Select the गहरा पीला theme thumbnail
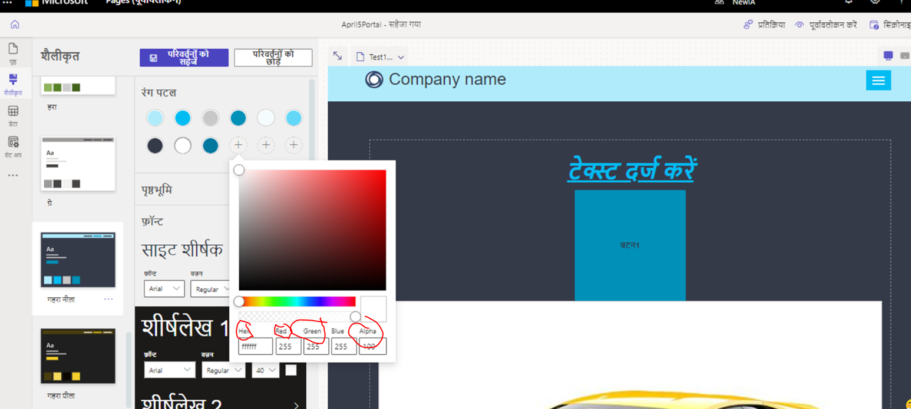This screenshot has width=911, height=409. [78, 356]
